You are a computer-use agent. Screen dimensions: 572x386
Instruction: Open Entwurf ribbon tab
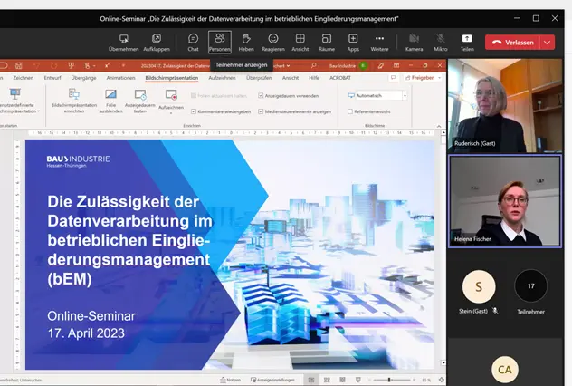(52, 78)
